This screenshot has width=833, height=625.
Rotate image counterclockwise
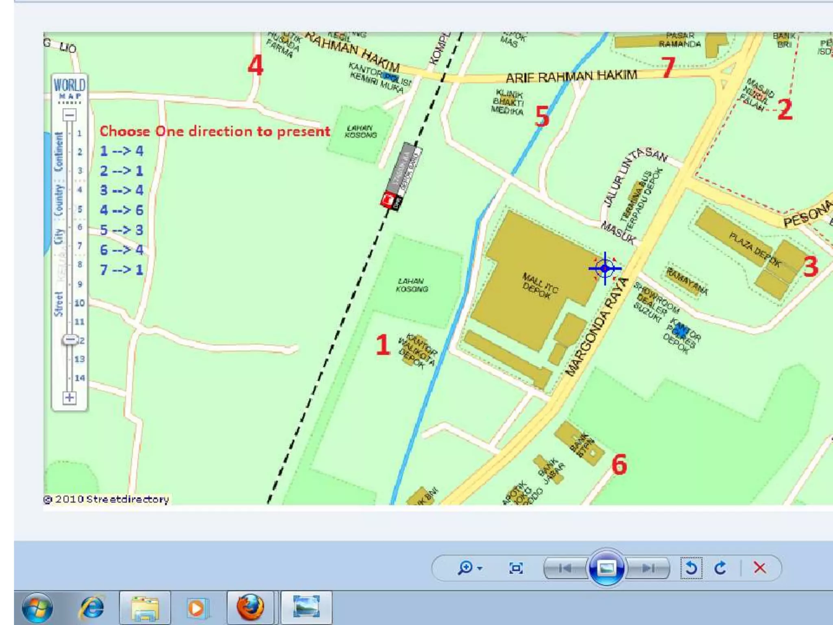coord(691,568)
